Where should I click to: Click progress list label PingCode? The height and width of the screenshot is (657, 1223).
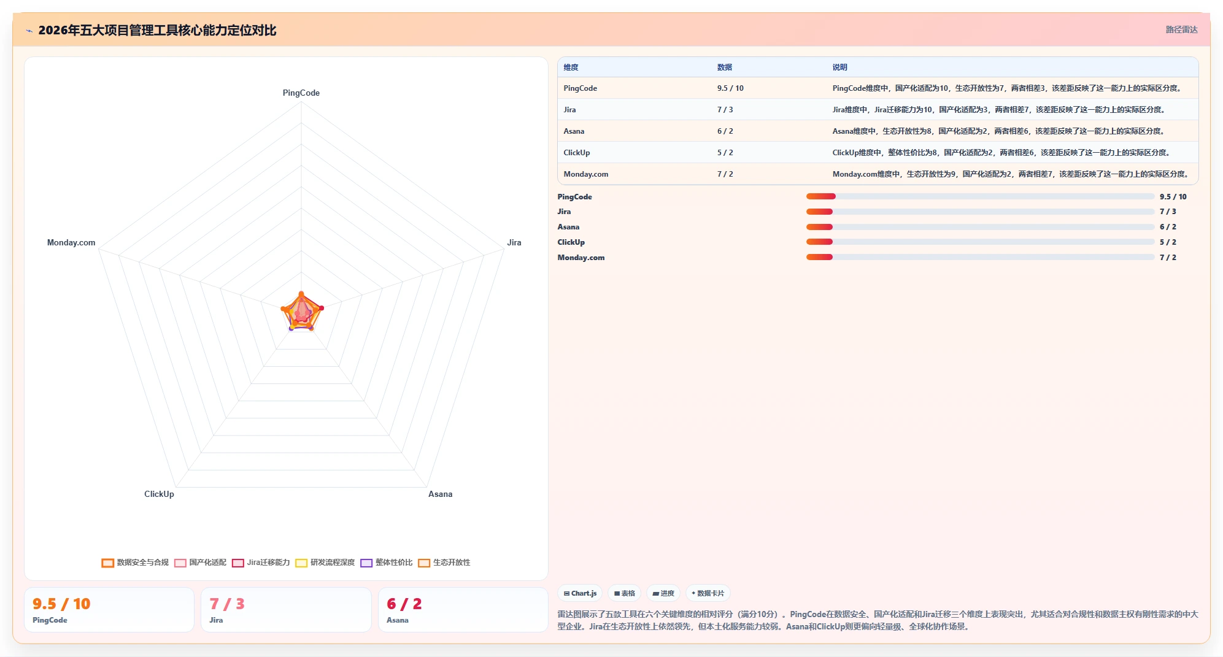(574, 197)
